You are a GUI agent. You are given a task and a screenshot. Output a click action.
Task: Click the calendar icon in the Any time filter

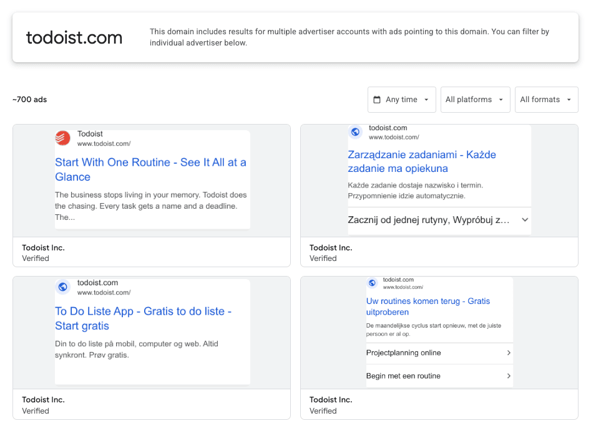pos(377,100)
